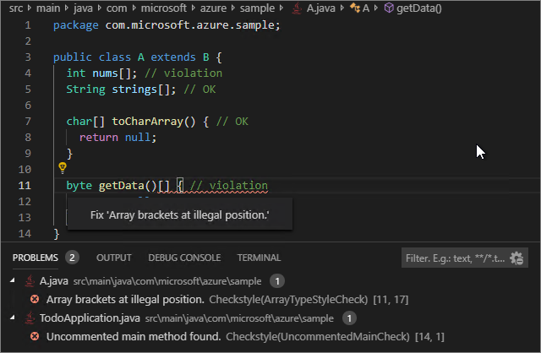Click the problems count badge showing 2
Image resolution: width=541 pixels, height=353 pixels.
[72, 258]
